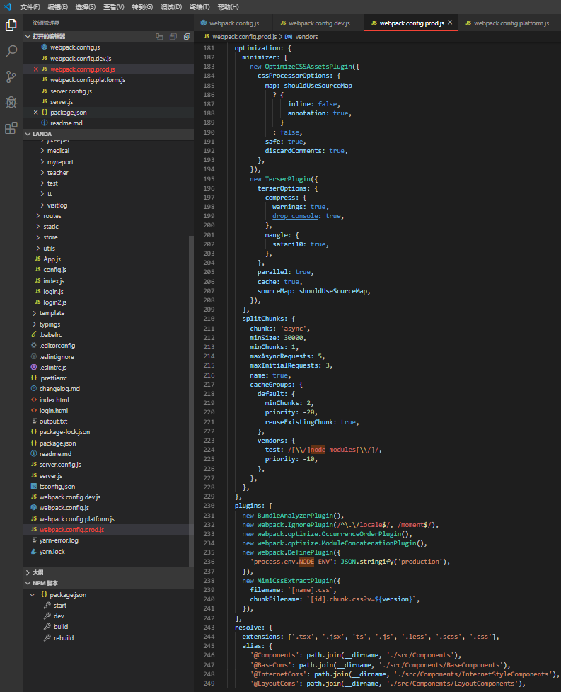Click the close all editors icon
This screenshot has width=561, height=692.
(187, 36)
